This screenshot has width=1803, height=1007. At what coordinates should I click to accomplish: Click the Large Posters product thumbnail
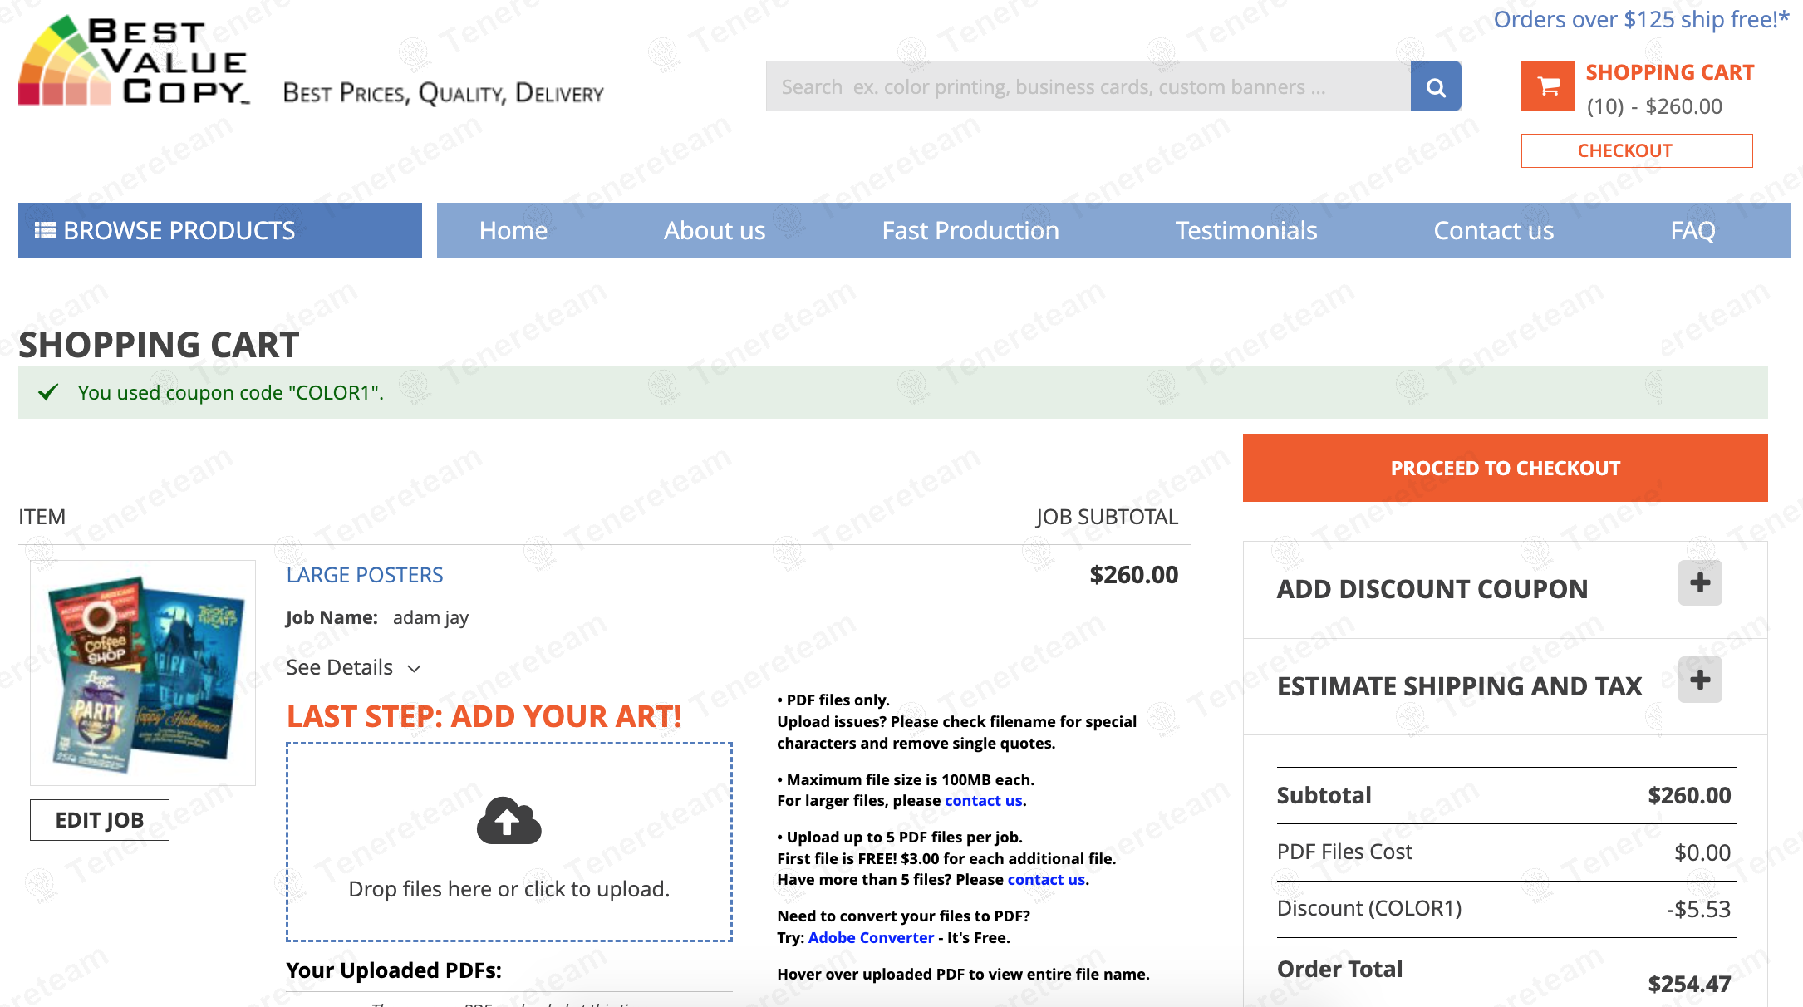click(x=143, y=672)
